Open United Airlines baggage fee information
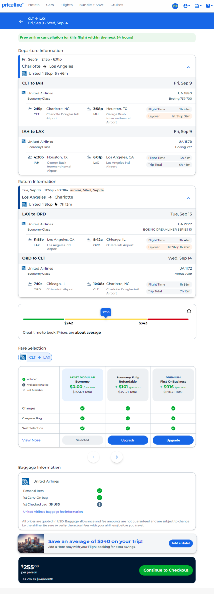Screen dimensions: 214x594 pyautogui.click(x=53, y=512)
